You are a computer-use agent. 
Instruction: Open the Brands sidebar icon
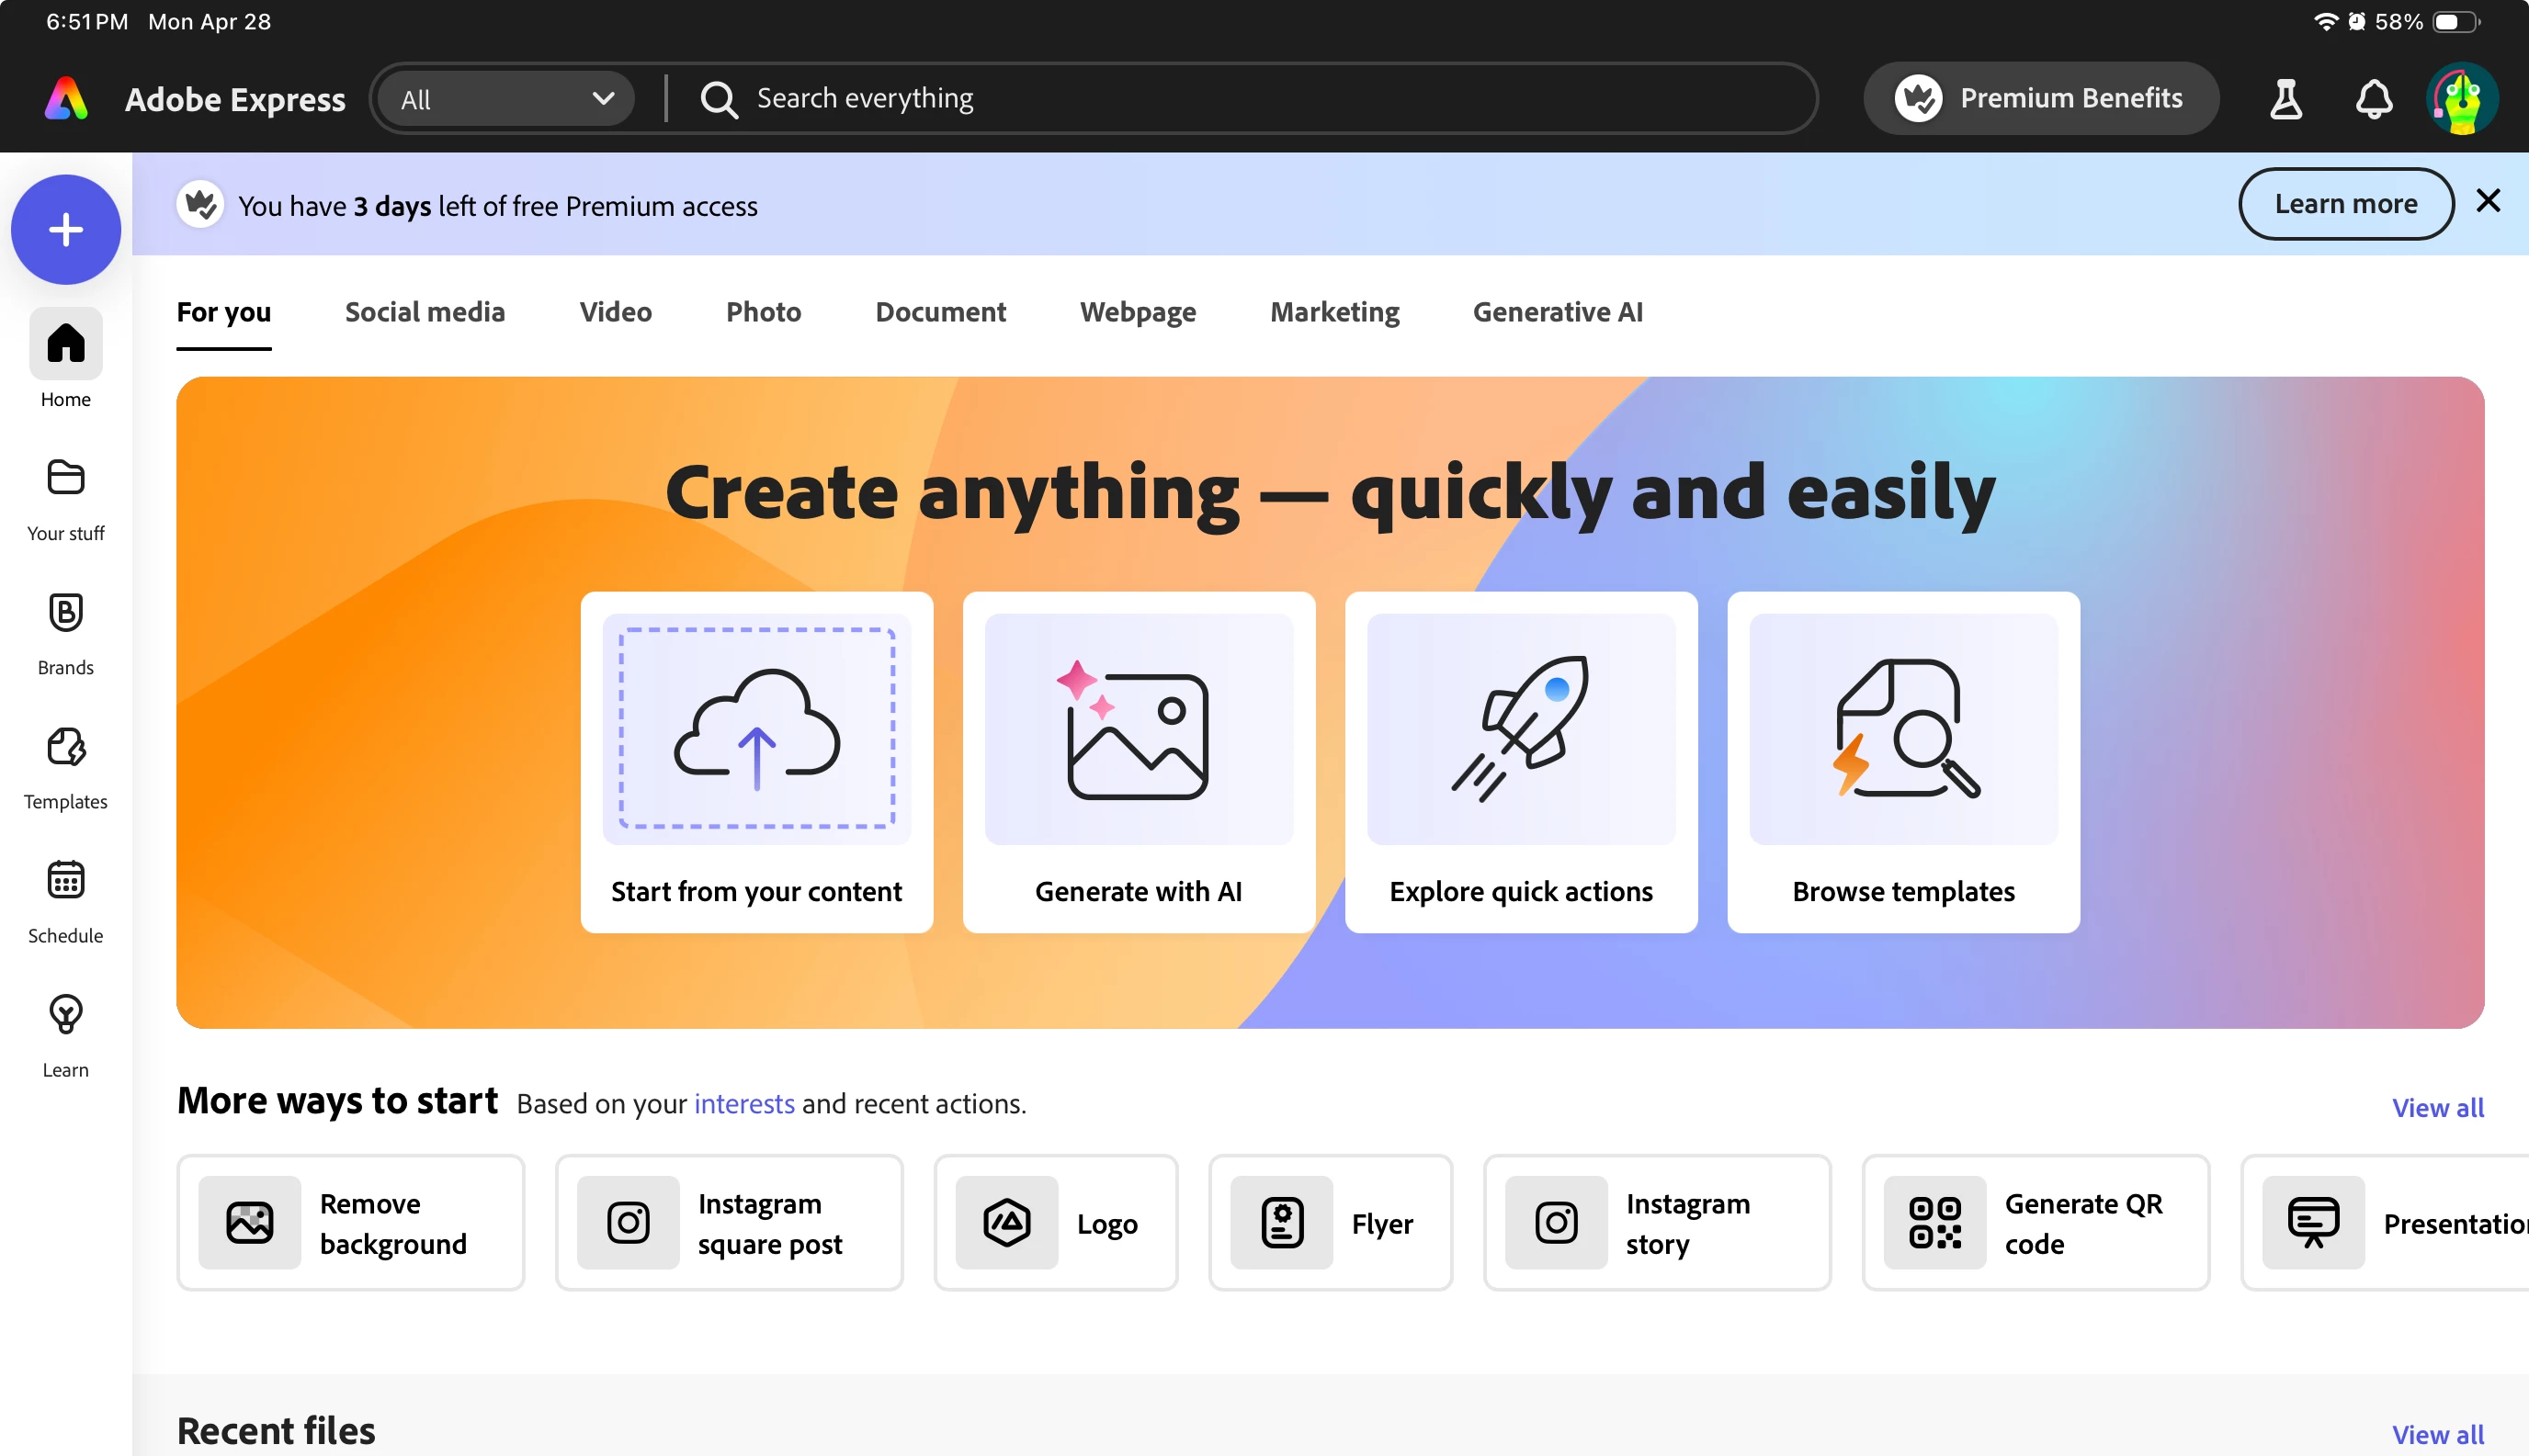(65, 613)
